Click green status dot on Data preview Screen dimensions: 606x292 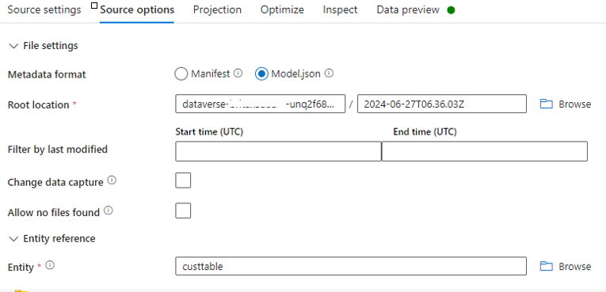point(451,10)
